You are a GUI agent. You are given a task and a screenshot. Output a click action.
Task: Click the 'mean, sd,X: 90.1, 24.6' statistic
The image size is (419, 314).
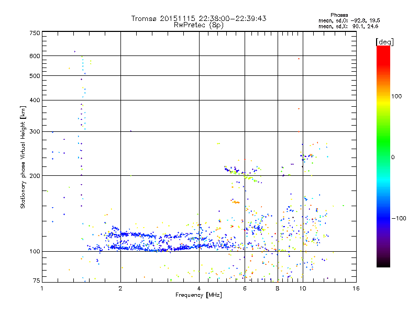click(x=348, y=26)
